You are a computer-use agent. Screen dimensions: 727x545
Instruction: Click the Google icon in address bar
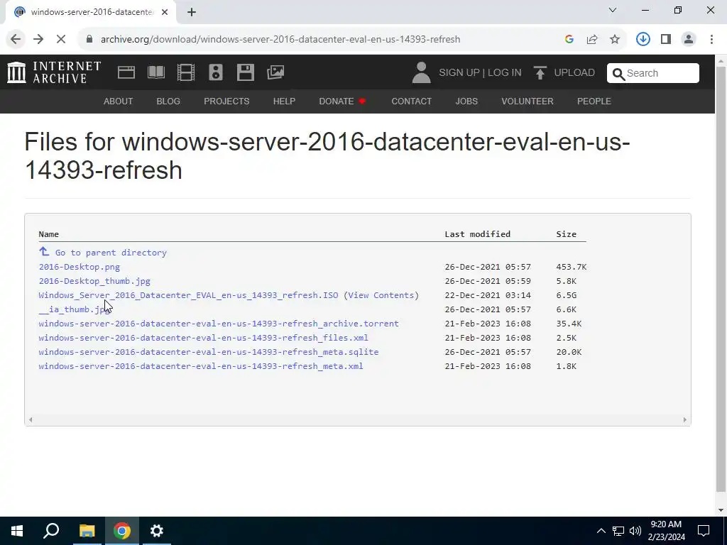(569, 40)
